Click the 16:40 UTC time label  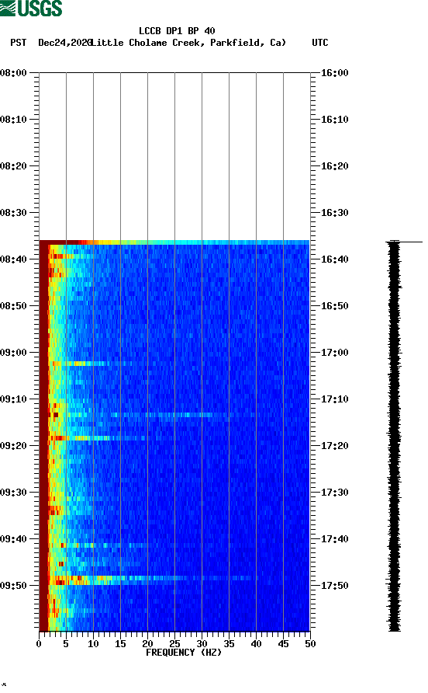[334, 259]
